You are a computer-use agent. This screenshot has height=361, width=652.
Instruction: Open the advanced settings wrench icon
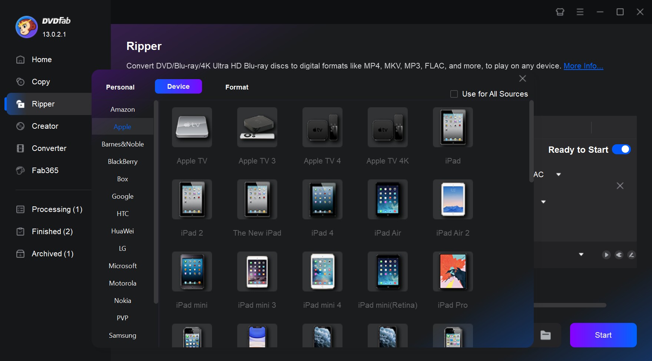pos(619,254)
